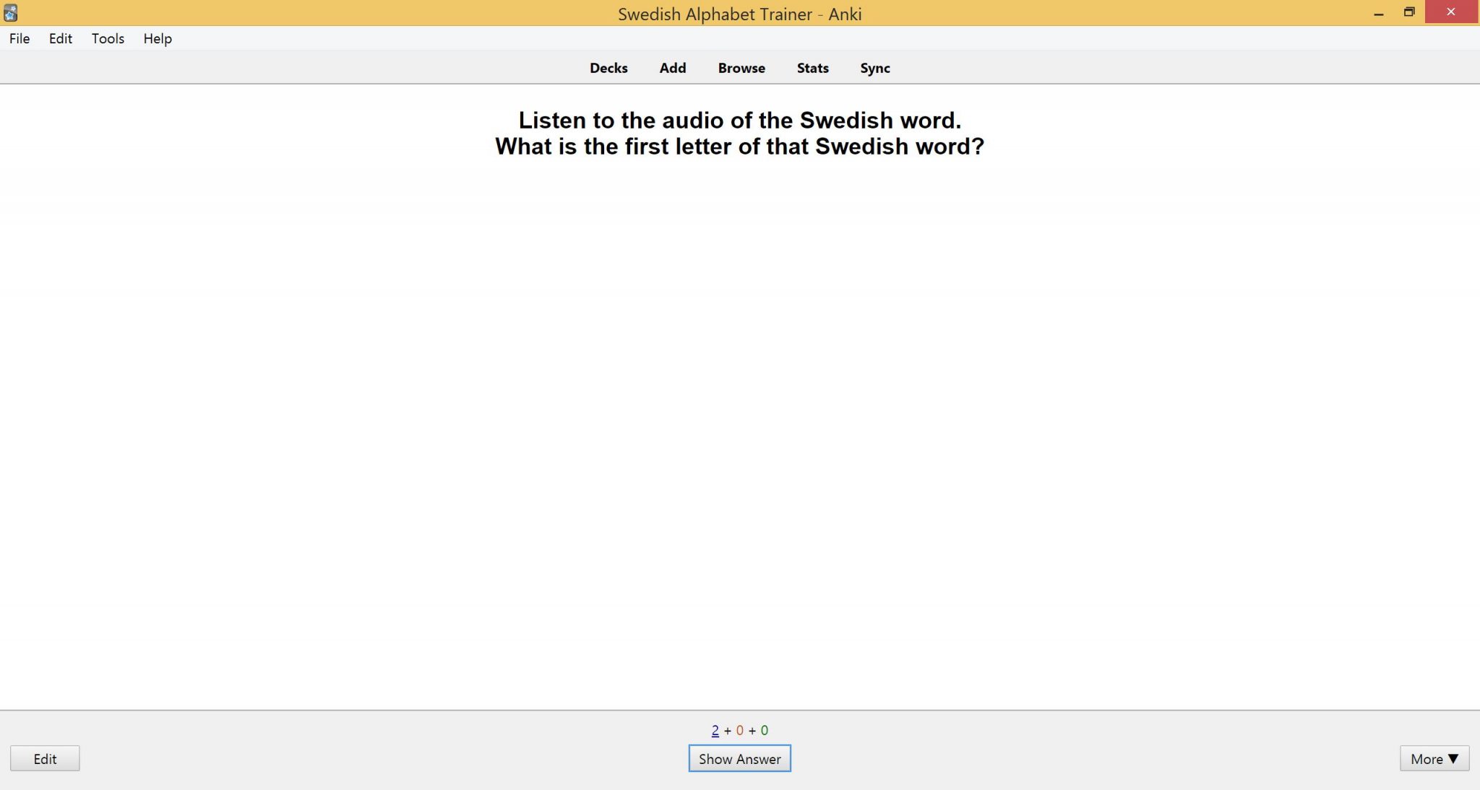The width and height of the screenshot is (1480, 790).
Task: Open the Tools menu
Action: [107, 38]
